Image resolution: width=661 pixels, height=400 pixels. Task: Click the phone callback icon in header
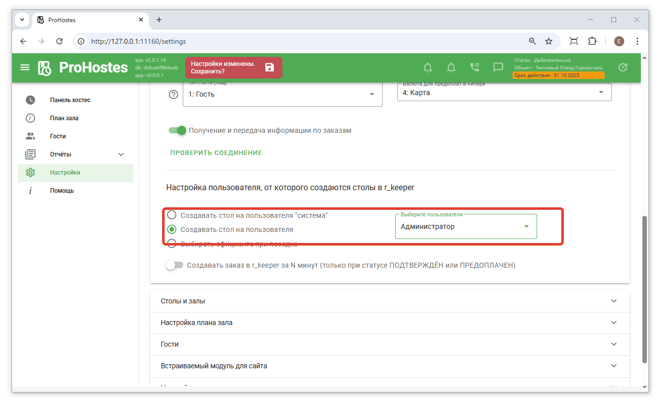[474, 67]
